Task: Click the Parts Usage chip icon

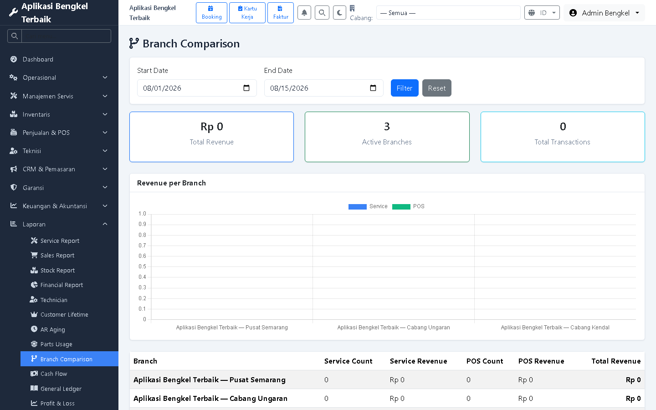Action: click(x=34, y=344)
